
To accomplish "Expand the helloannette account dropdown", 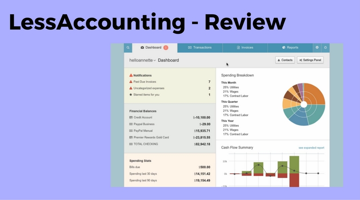I will click(x=142, y=60).
